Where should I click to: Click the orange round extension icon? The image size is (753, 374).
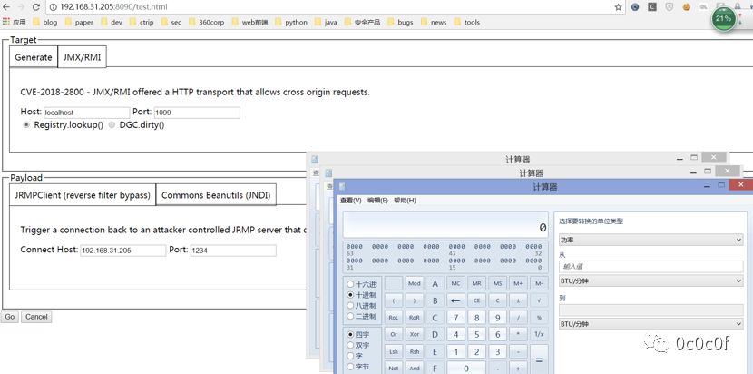687,7
